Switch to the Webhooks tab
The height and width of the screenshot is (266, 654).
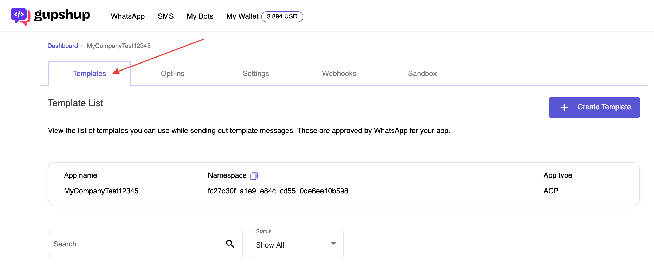[339, 74]
